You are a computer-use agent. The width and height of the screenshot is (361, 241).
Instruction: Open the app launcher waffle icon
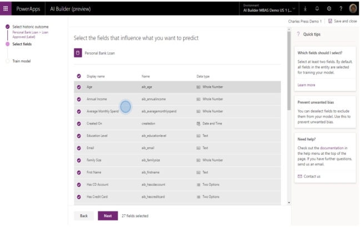pyautogui.click(x=6, y=9)
